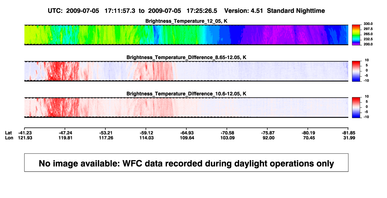Click the UTC time range header
387x198 pixels.
point(132,11)
